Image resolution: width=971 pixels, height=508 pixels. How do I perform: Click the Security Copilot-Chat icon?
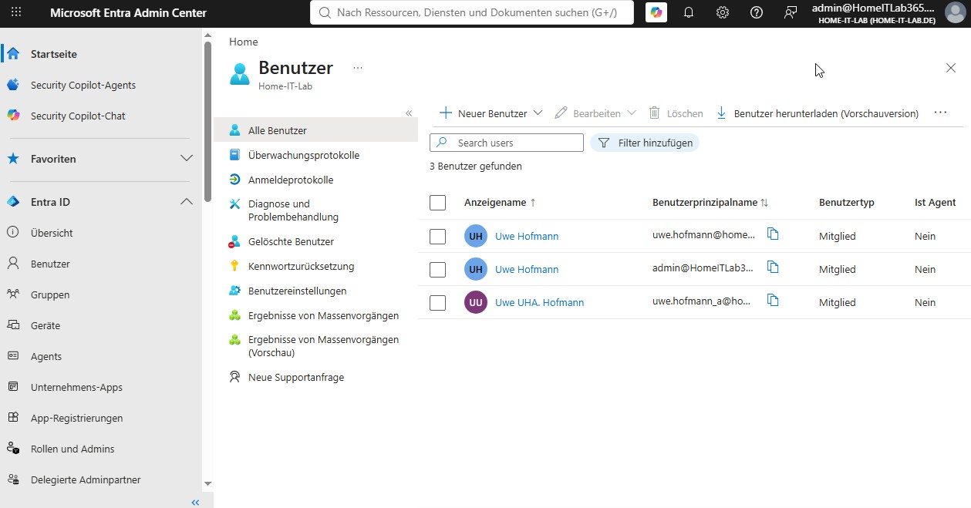[13, 116]
